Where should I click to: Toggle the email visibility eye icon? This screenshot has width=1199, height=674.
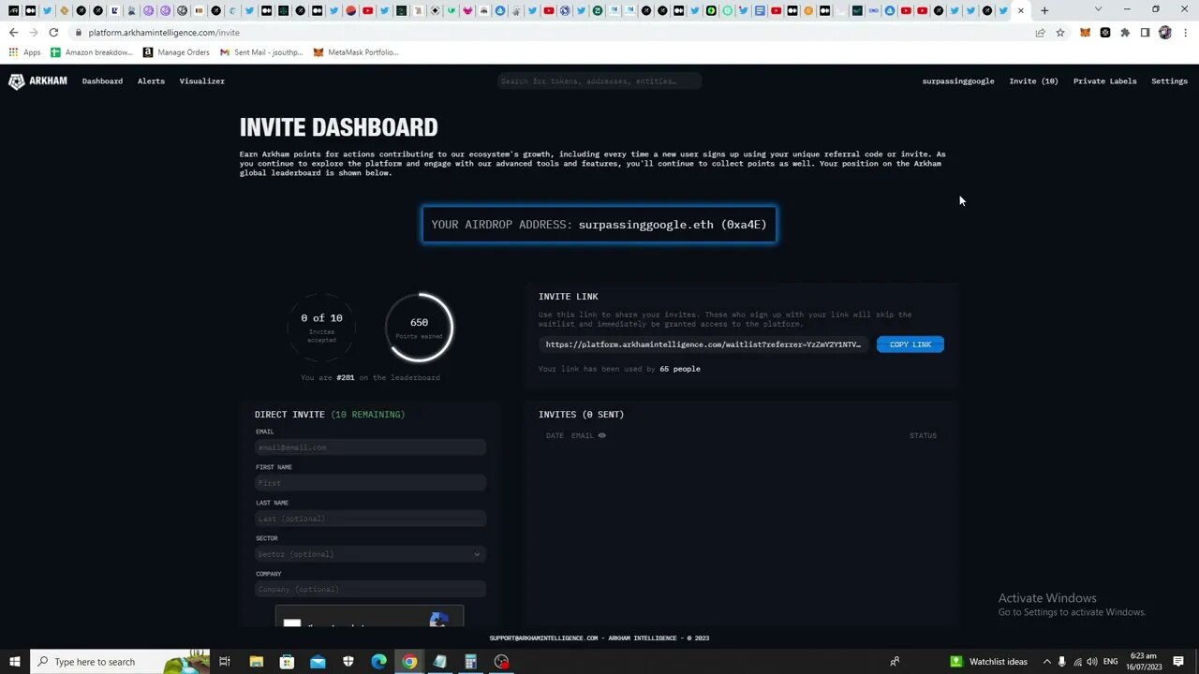click(x=601, y=435)
